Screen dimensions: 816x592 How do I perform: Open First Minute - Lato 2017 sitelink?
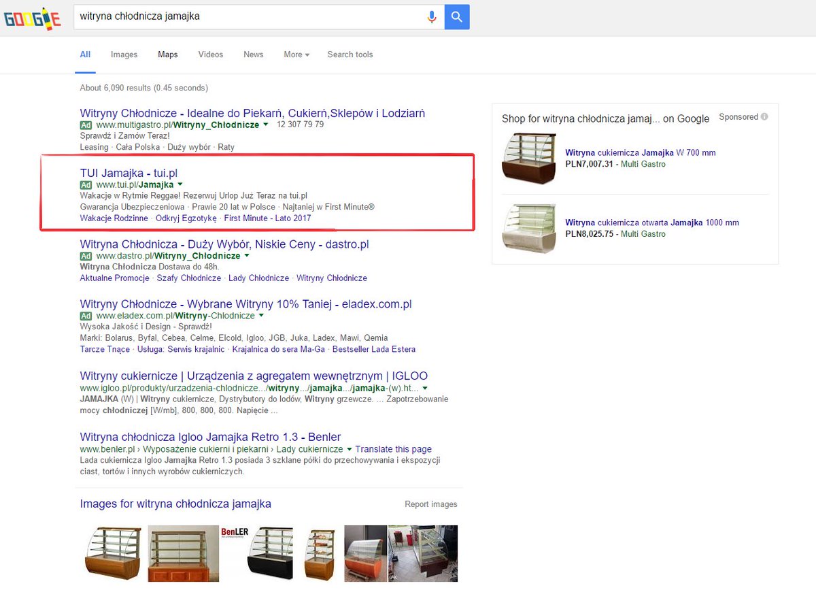pos(267,218)
